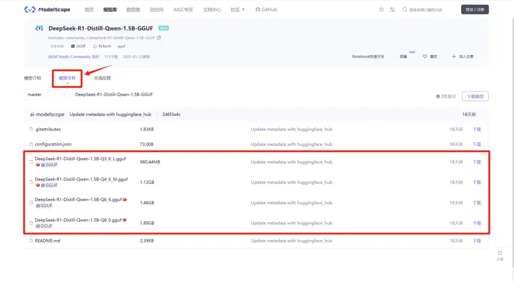514x281 pixels.
Task: Click the 分享 share icon
Action: click(500, 256)
